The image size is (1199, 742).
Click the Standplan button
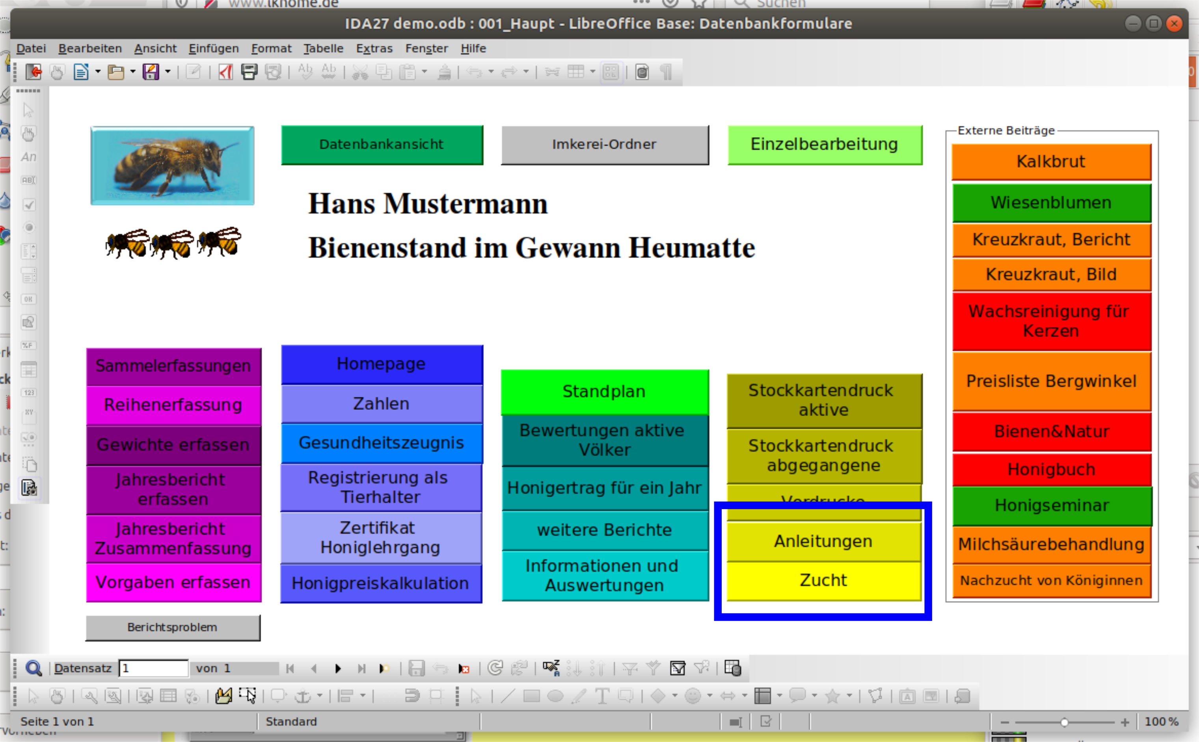pos(605,392)
